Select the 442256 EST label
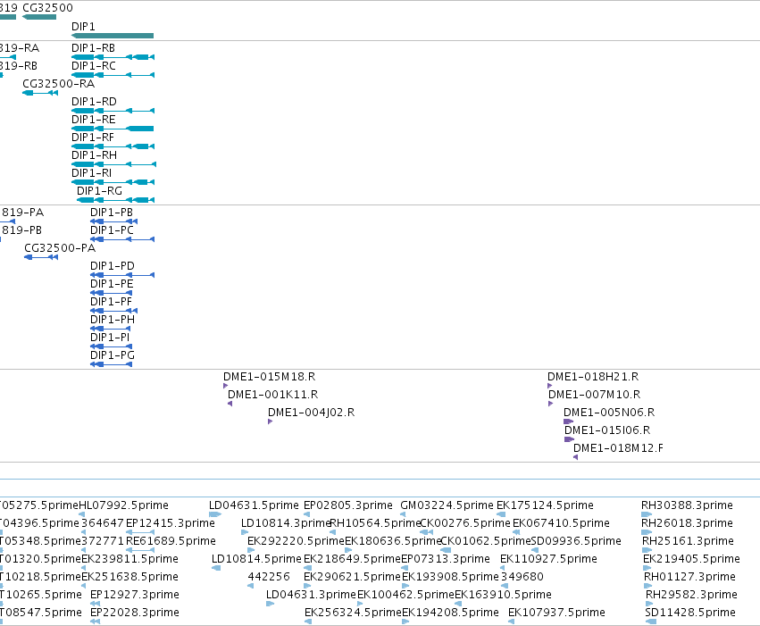The width and height of the screenshot is (760, 626). click(x=269, y=578)
